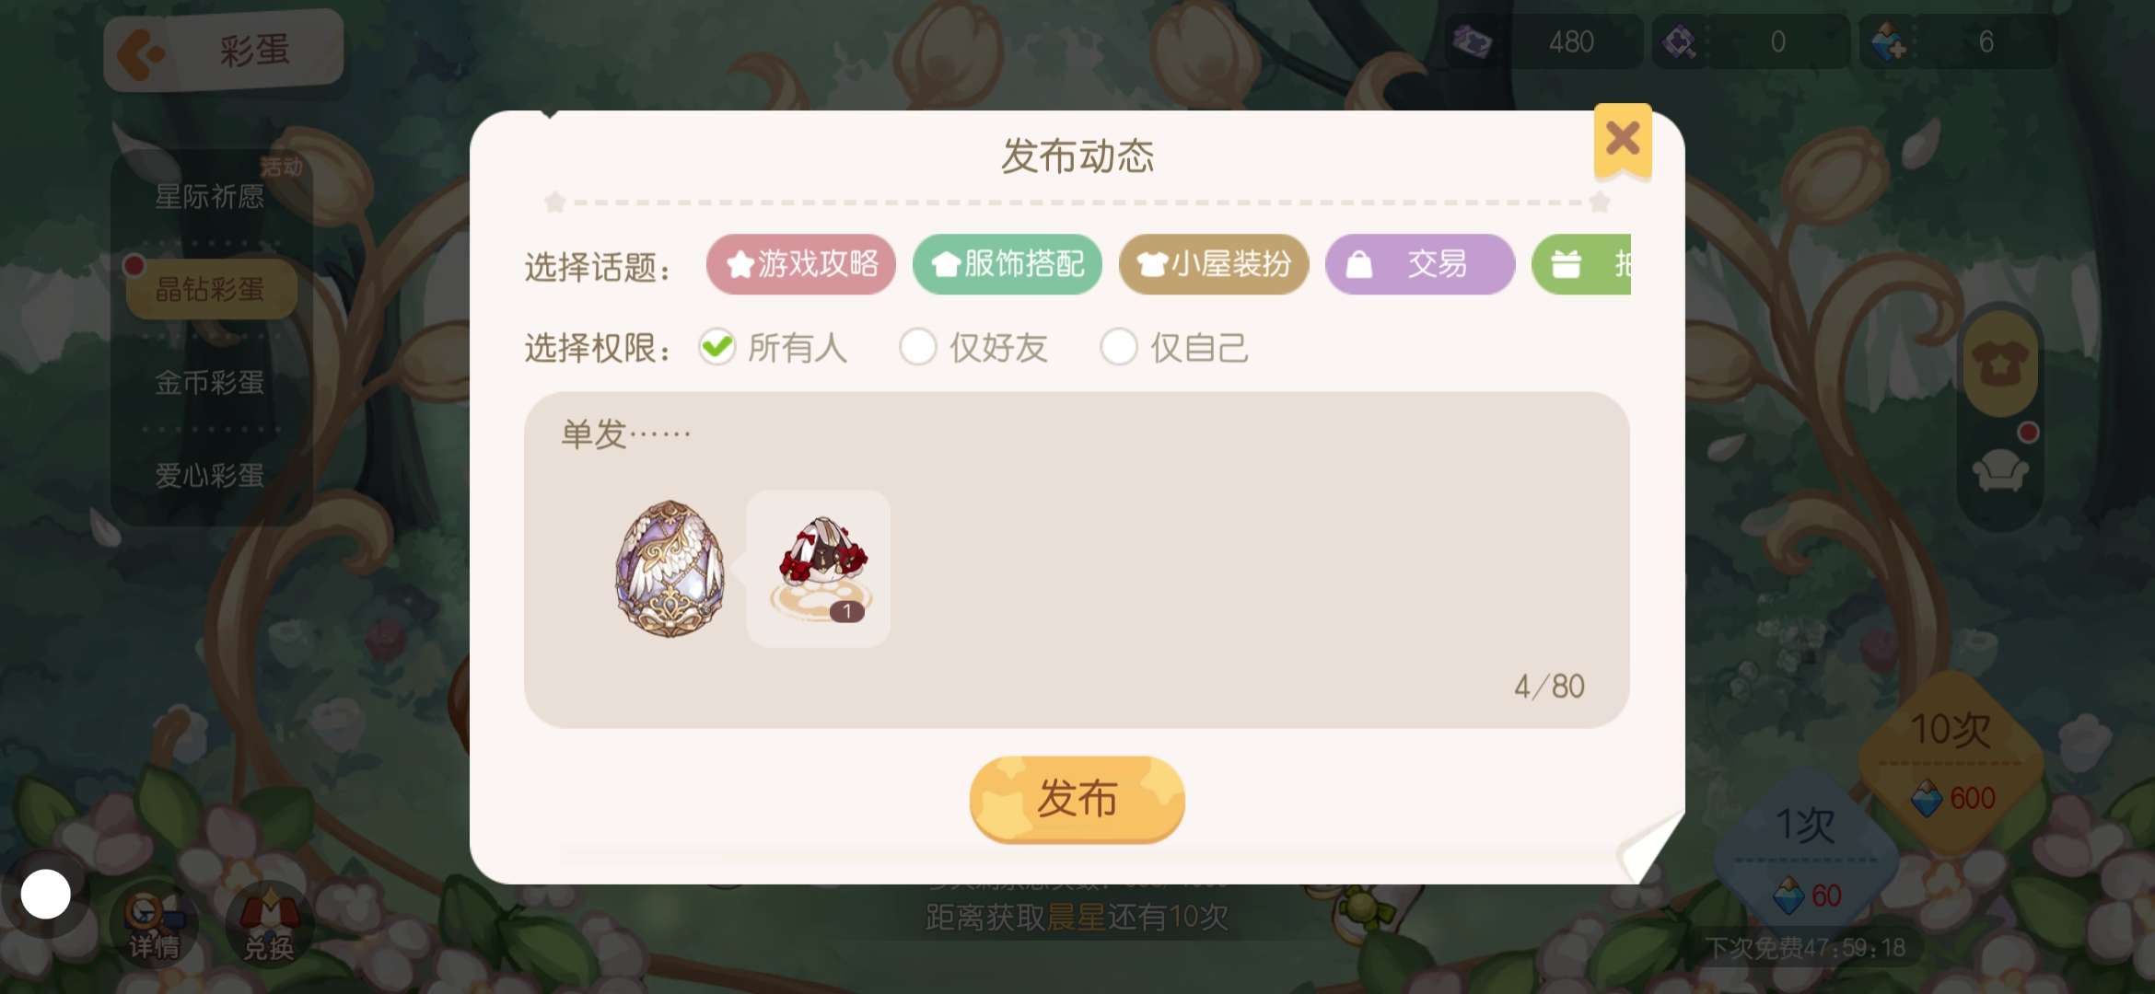Close the 发布动态 dialog
Viewport: 2155px width, 994px height.
tap(1623, 140)
